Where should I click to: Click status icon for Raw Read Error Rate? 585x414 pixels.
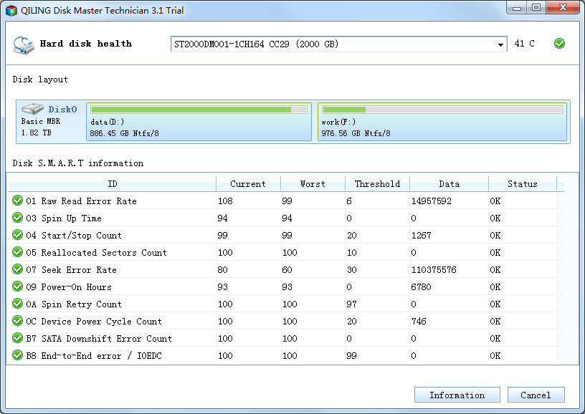point(17,201)
